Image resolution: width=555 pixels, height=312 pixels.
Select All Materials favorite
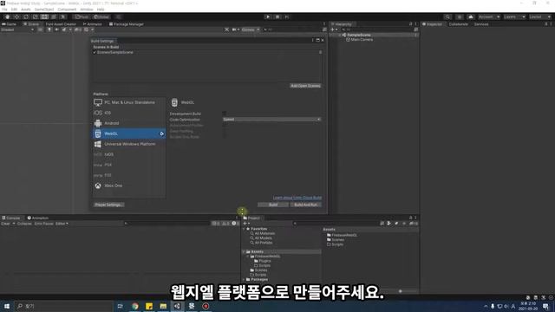(264, 233)
